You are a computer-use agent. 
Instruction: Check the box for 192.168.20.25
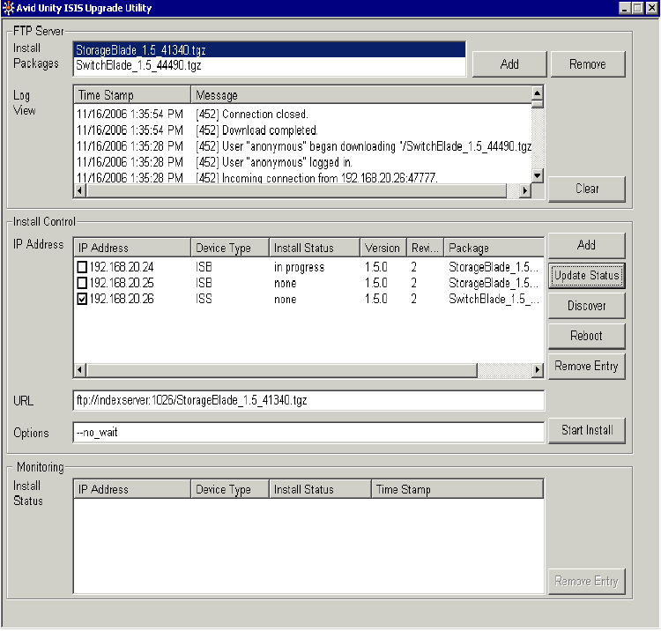[x=82, y=283]
